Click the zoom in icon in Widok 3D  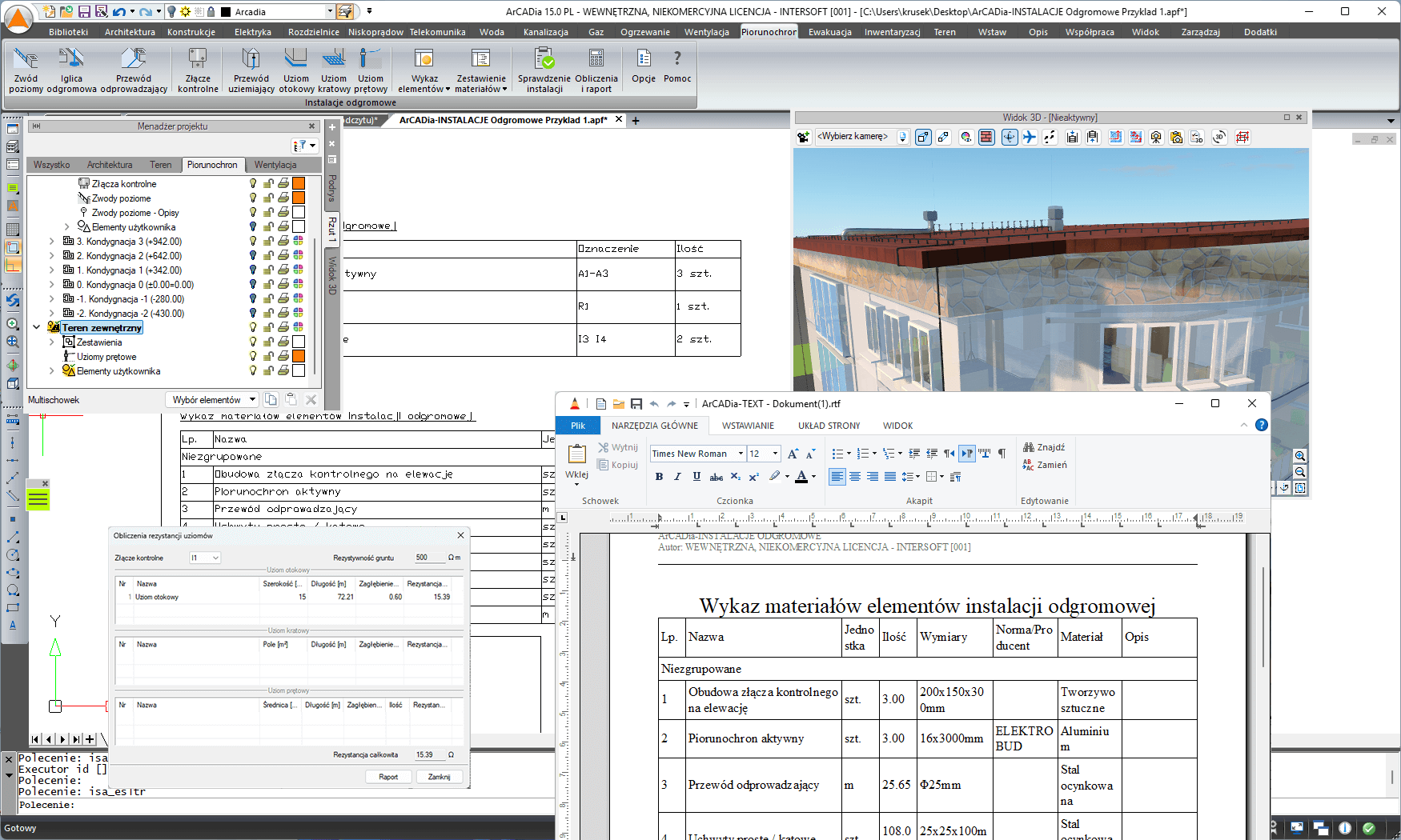point(1300,456)
